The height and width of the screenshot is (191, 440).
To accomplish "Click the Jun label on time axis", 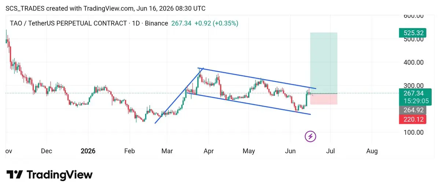I will pyautogui.click(x=290, y=151).
